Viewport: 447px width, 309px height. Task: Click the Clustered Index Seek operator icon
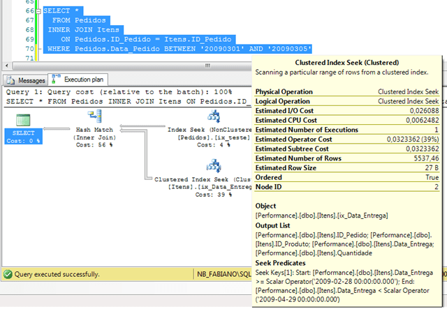click(214, 166)
